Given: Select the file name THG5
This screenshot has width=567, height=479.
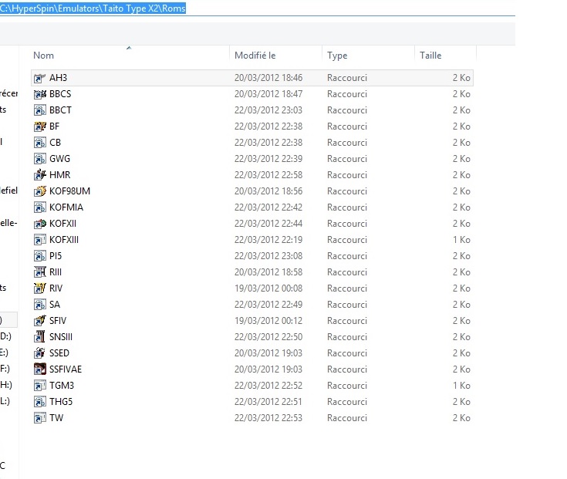Looking at the screenshot, I should click(x=61, y=402).
